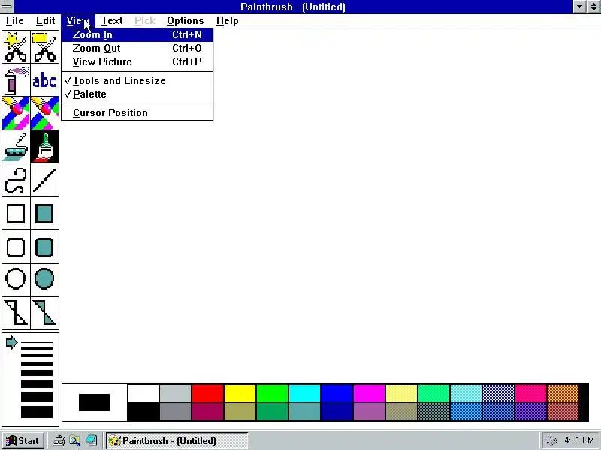
Task: Pick the olive palette color
Action: 240,412
